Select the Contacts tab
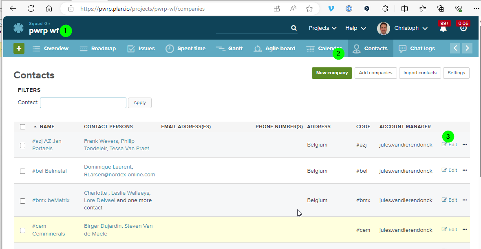The image size is (481, 249). 370,48
